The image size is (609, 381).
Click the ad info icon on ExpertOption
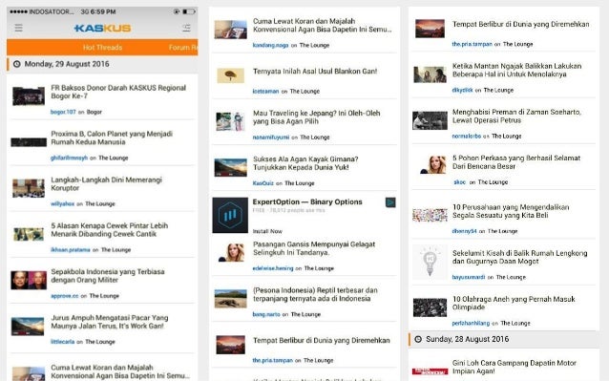pyautogui.click(x=390, y=202)
